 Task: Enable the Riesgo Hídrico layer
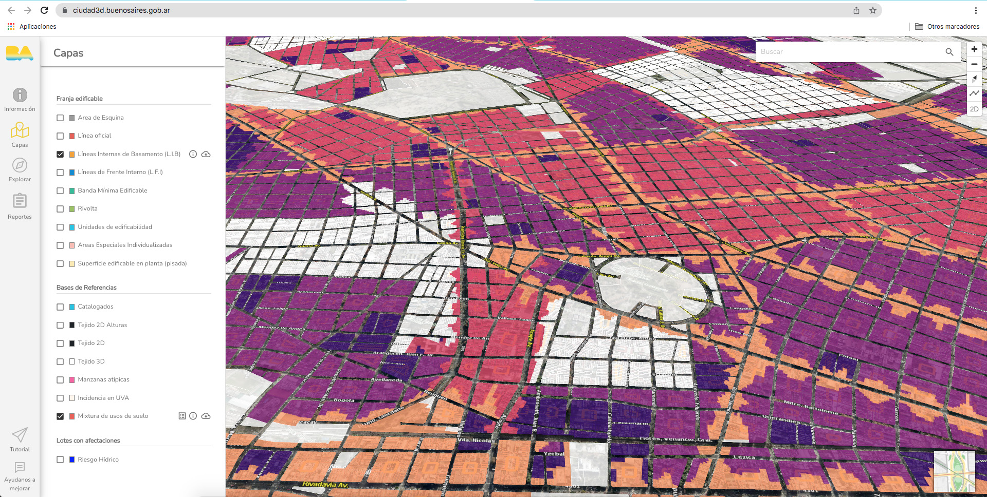(x=60, y=460)
